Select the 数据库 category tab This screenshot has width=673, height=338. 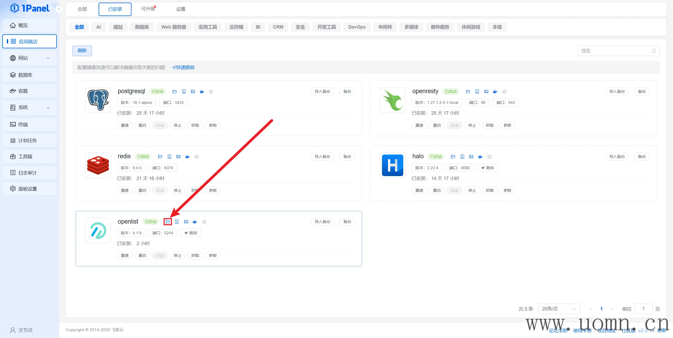[142, 27]
